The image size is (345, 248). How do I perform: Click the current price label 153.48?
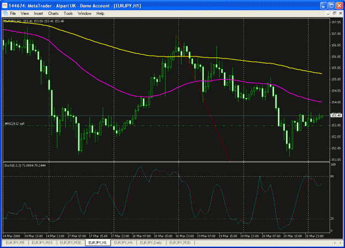336,115
